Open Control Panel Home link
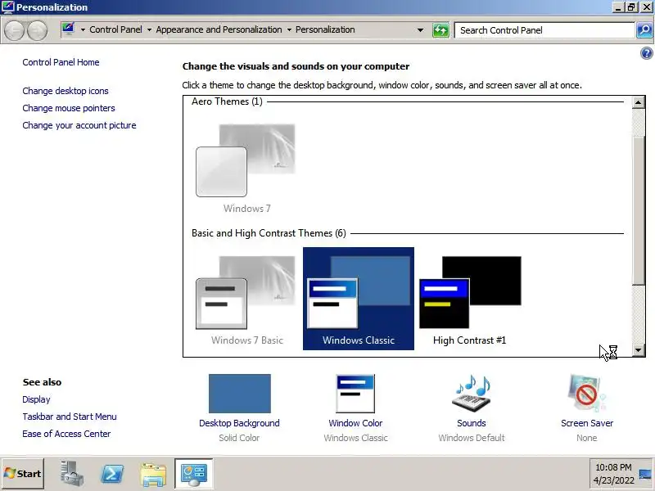655x491 pixels. [61, 62]
